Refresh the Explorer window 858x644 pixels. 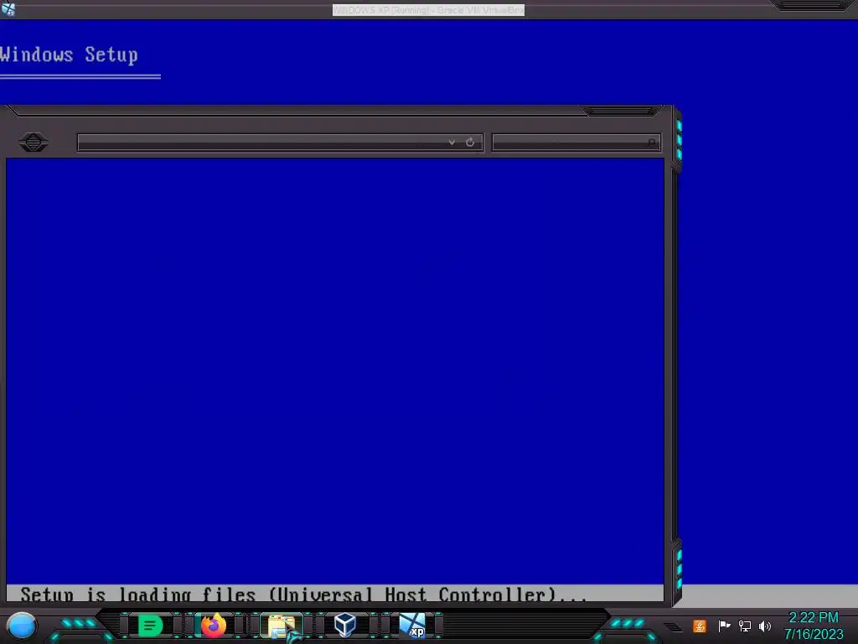(x=470, y=143)
